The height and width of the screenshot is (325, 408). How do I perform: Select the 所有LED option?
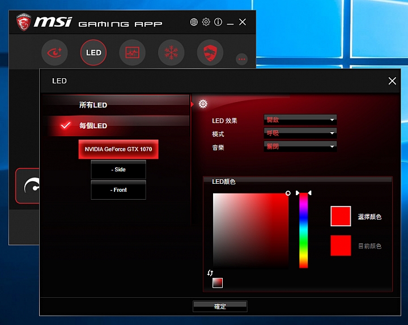click(x=116, y=105)
